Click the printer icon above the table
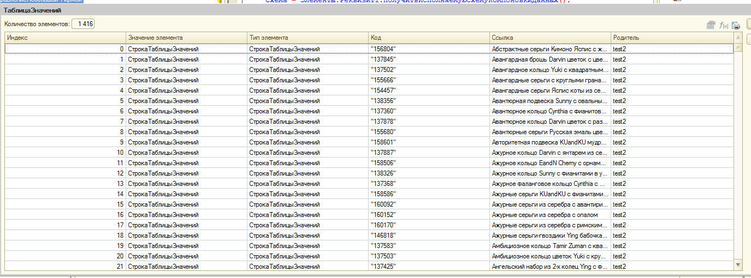 [x=736, y=25]
